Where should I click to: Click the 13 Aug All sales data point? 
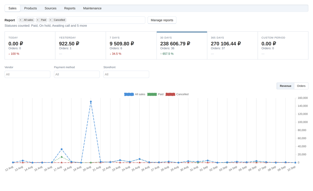coord(23,161)
